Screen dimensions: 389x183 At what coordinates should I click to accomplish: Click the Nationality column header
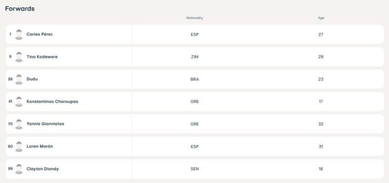194,18
